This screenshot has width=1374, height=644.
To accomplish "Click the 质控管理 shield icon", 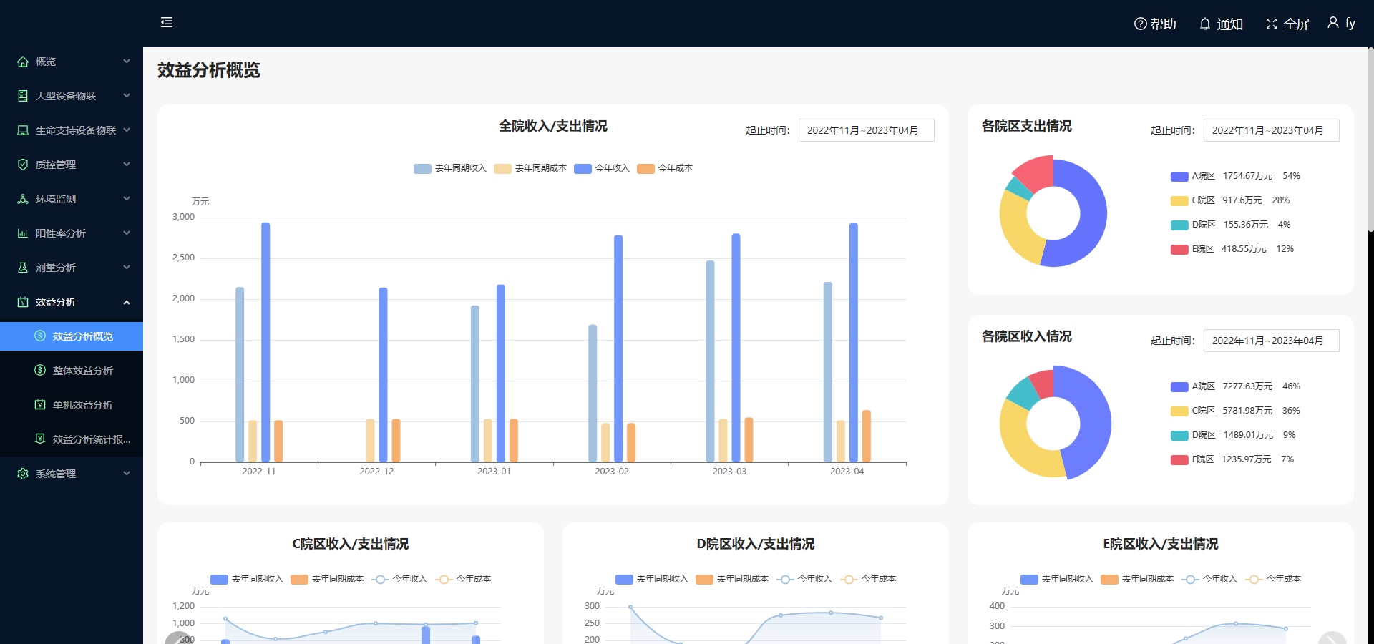I will click(23, 165).
